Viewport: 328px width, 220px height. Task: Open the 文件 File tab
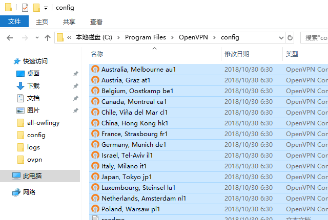click(x=14, y=21)
